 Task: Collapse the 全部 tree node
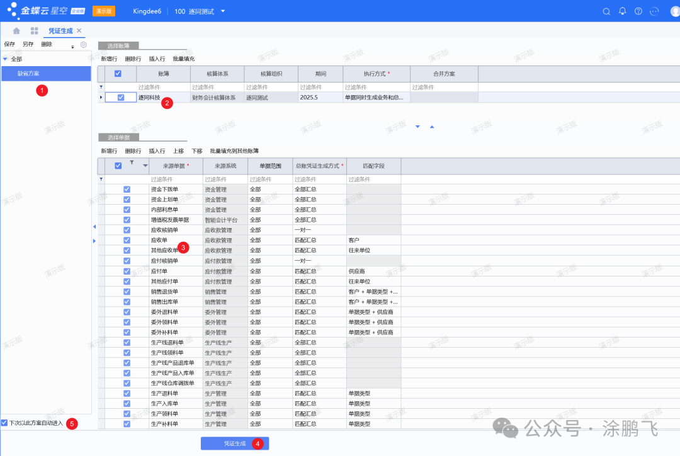[x=6, y=59]
